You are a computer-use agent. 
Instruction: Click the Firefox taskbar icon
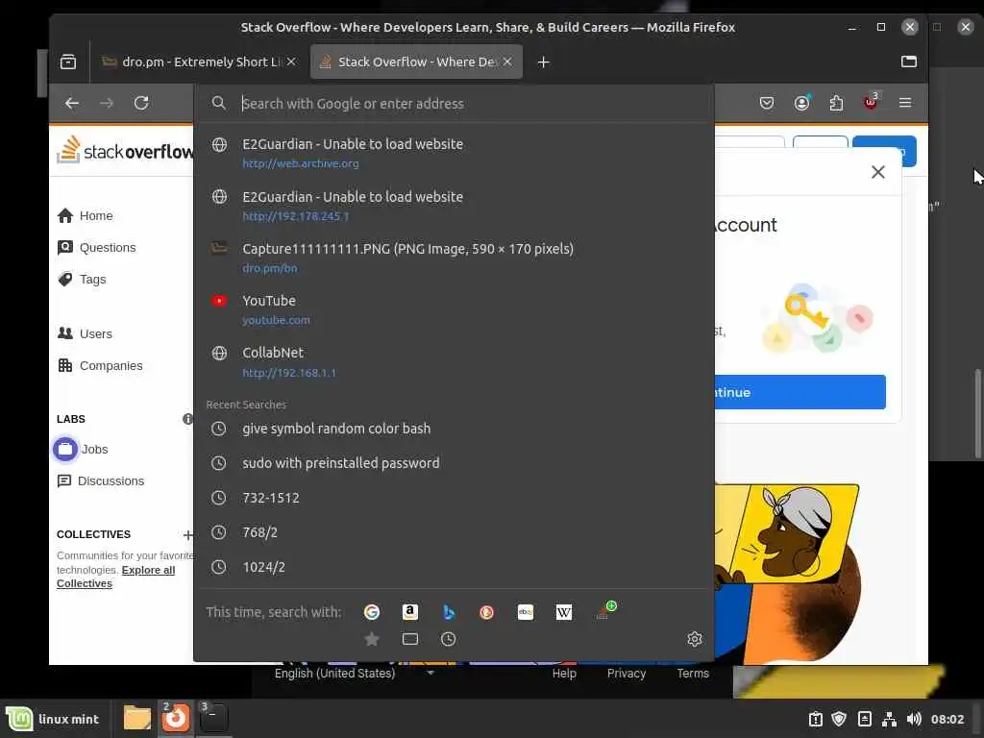point(175,717)
